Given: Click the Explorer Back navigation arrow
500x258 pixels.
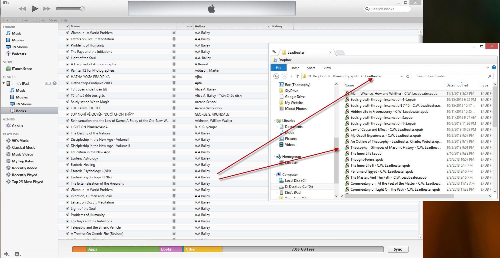Looking at the screenshot, I should click(x=276, y=76).
